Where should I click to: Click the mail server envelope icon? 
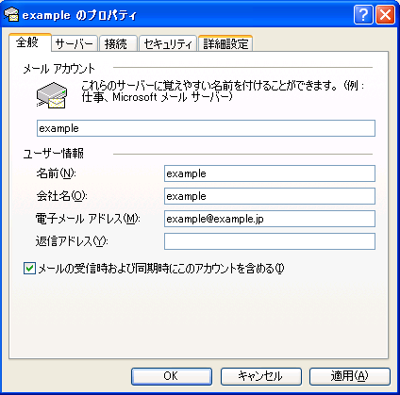52,95
